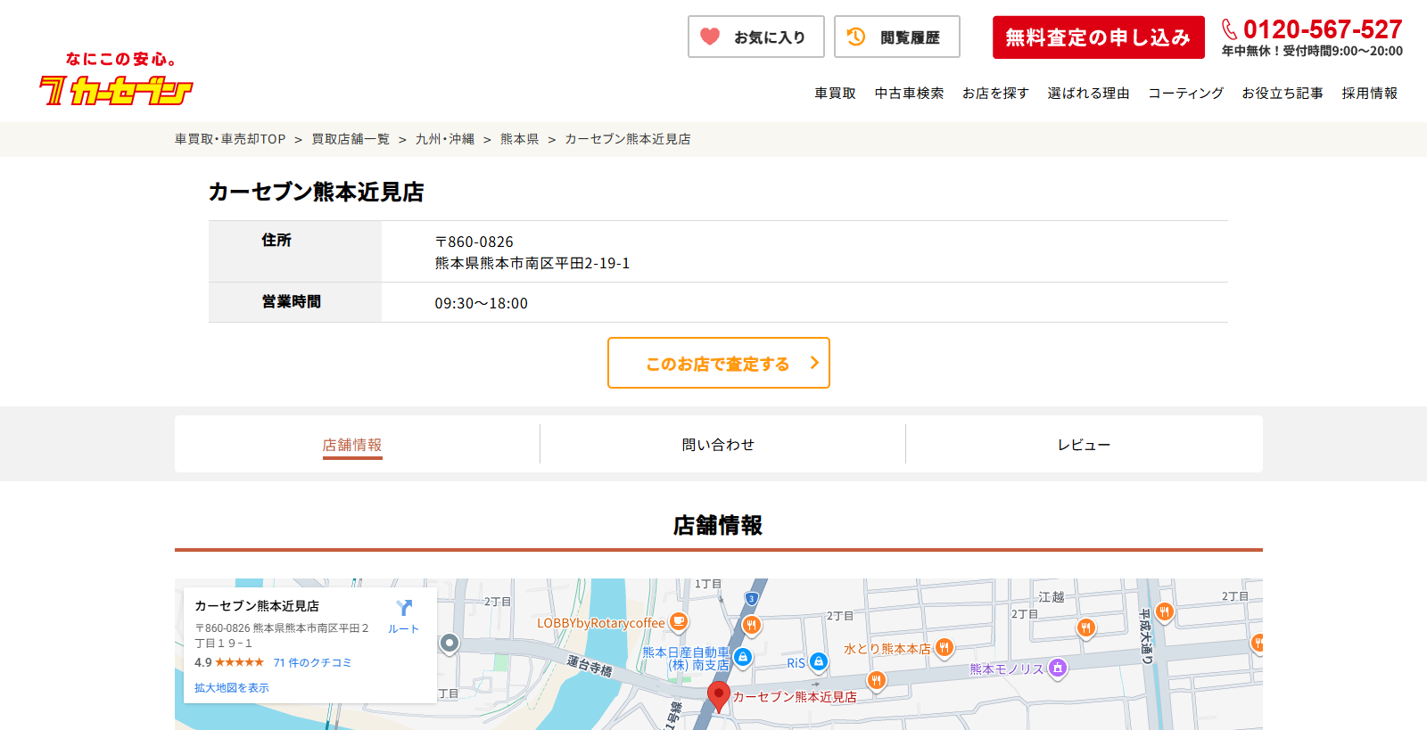
Task: Click the phone icon beside 0120-567-527
Action: (x=1229, y=29)
